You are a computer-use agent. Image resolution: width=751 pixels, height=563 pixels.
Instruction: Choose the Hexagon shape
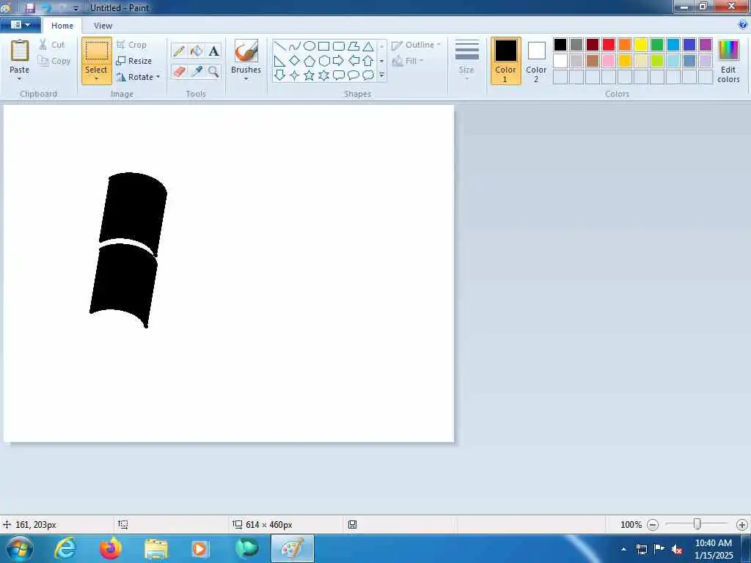pos(323,61)
